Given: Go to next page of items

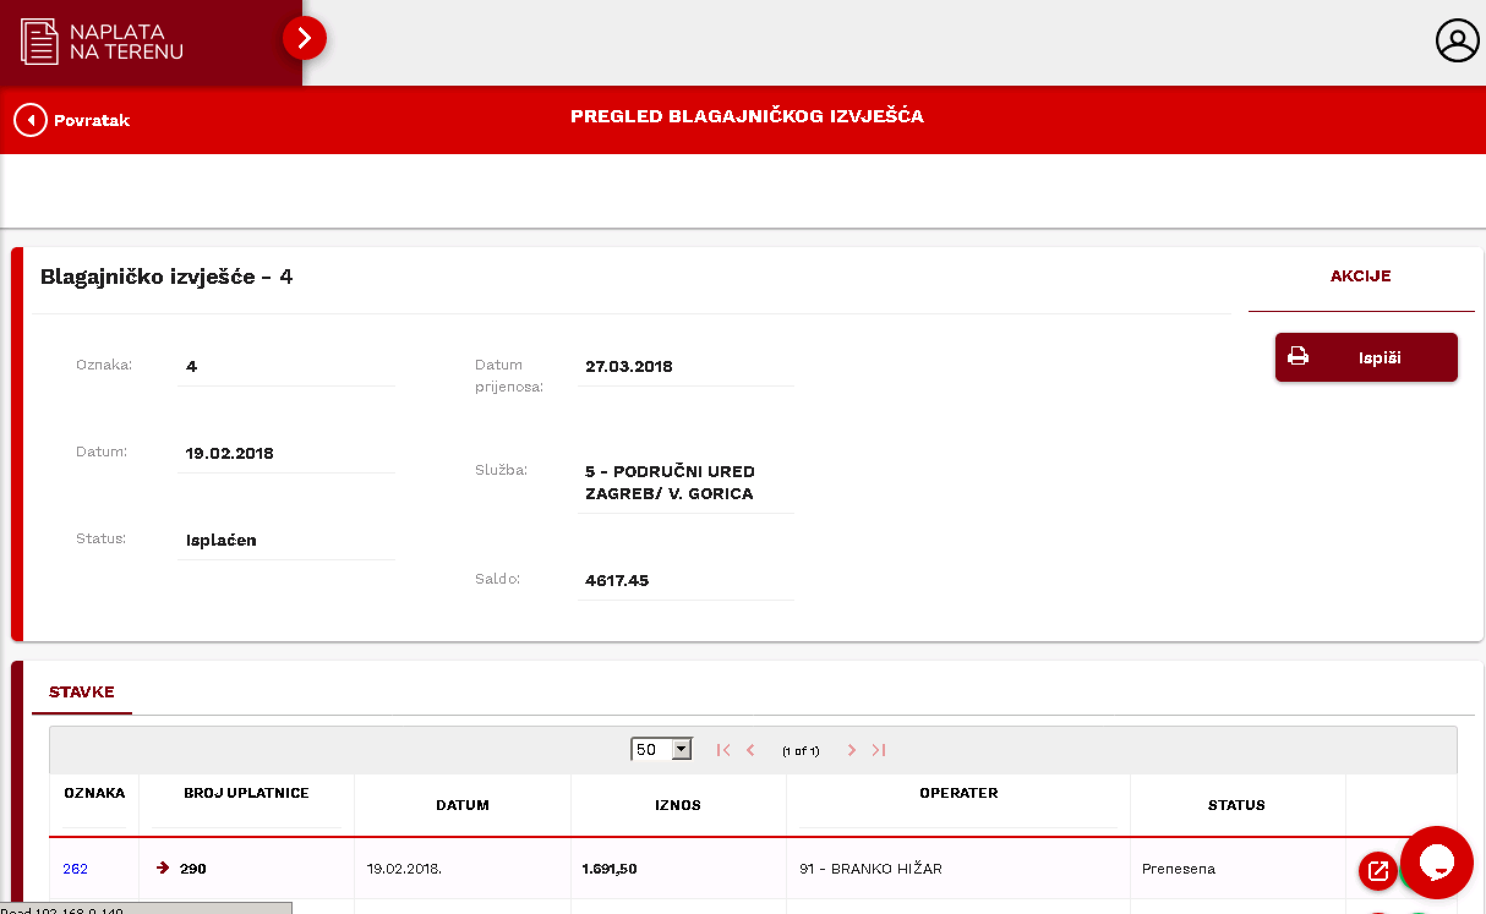Looking at the screenshot, I should pos(851,750).
